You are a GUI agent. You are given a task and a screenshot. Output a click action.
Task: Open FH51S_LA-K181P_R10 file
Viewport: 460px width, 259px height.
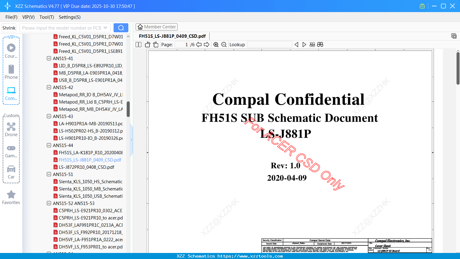pyautogui.click(x=88, y=152)
